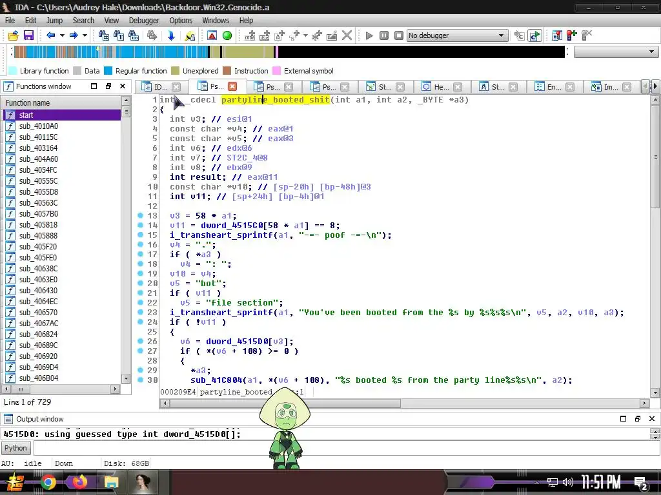Image resolution: width=661 pixels, height=495 pixels.
Task: Open the Debugger menu
Action: click(144, 20)
